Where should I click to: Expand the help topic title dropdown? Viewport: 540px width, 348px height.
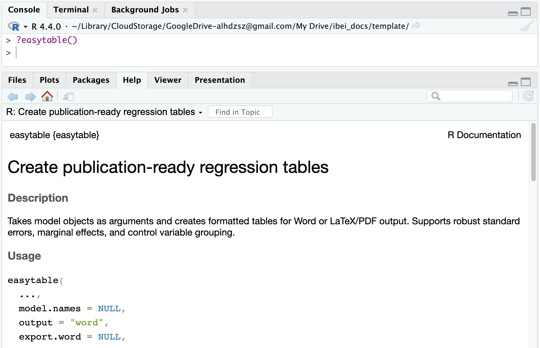point(200,112)
